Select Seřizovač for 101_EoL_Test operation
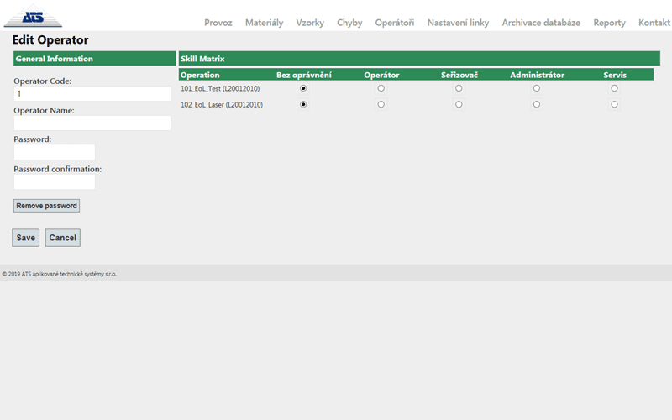 (459, 88)
